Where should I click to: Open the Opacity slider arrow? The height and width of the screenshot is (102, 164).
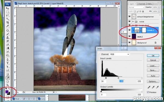(159, 7)
